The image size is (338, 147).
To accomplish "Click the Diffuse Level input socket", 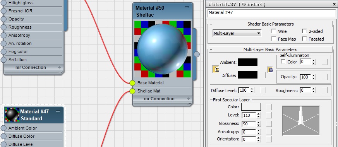I will coord(3,144).
